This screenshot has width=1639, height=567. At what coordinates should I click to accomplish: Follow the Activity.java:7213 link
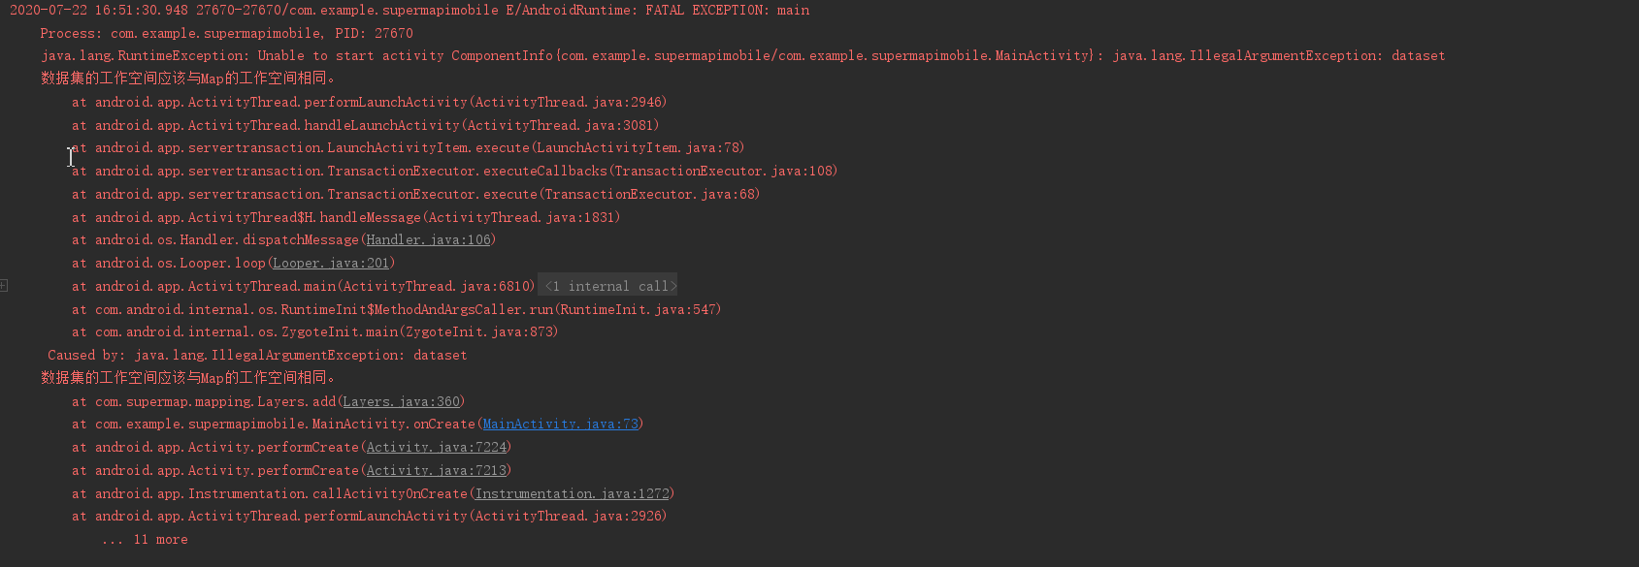[436, 471]
